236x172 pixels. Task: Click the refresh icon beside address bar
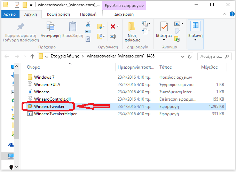pos(190,56)
